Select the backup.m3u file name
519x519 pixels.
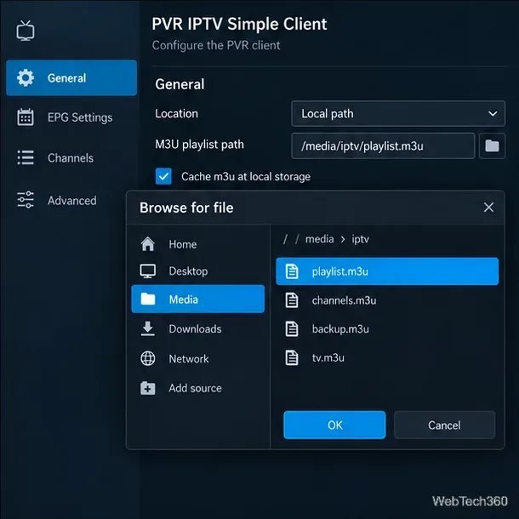pos(340,329)
